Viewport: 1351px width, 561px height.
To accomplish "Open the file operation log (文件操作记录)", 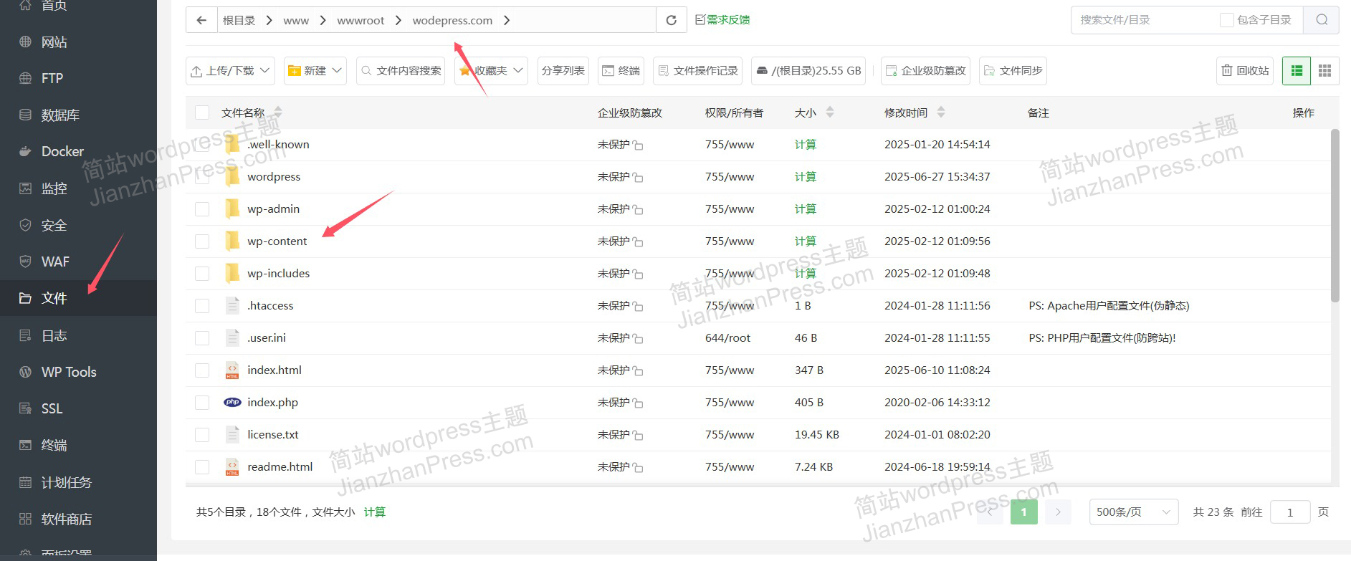I will (x=697, y=71).
